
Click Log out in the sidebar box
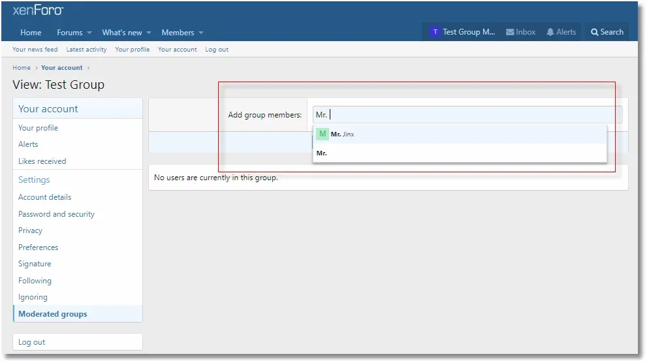pos(32,342)
